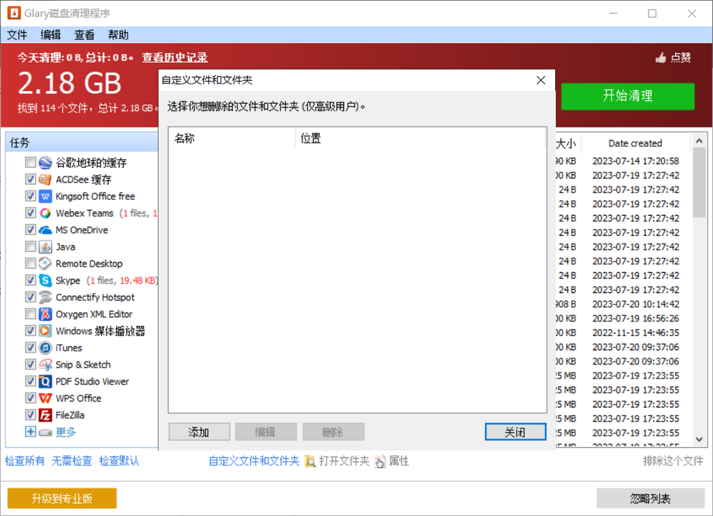The width and height of the screenshot is (713, 516).
Task: Click the 开始清理 button
Action: click(628, 96)
